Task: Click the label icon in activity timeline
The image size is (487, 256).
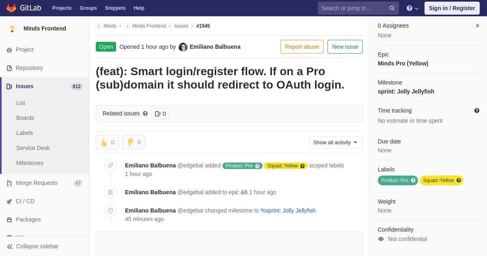Action: [x=110, y=165]
